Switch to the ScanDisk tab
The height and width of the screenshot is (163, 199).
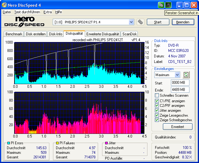coord(130,34)
